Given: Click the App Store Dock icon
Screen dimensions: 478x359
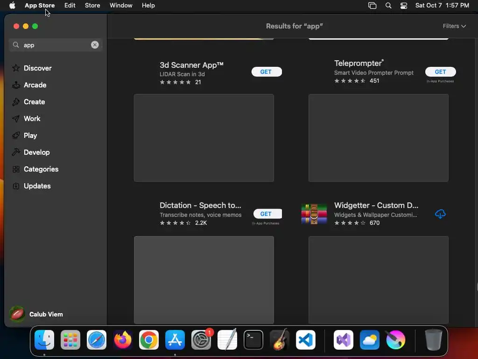Looking at the screenshot, I should click(175, 340).
